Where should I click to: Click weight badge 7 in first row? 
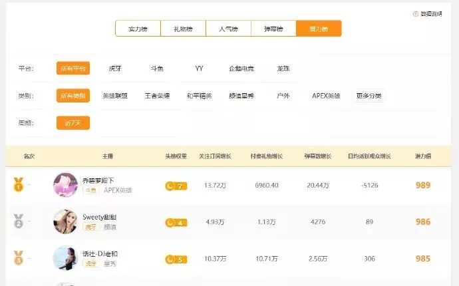click(x=176, y=186)
